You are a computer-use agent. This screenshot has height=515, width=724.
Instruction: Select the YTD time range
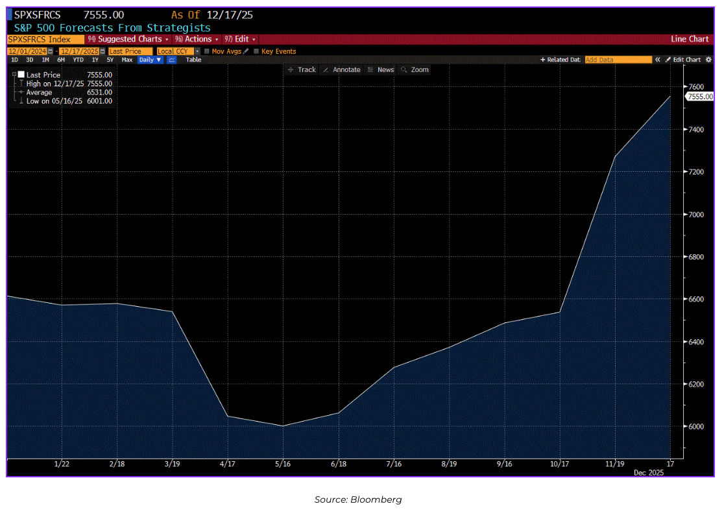pyautogui.click(x=78, y=60)
